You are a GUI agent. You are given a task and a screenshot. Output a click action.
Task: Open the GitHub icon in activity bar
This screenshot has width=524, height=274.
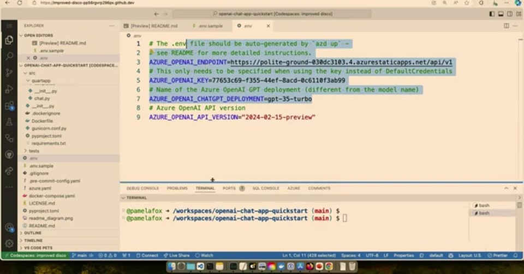[x=9, y=155]
